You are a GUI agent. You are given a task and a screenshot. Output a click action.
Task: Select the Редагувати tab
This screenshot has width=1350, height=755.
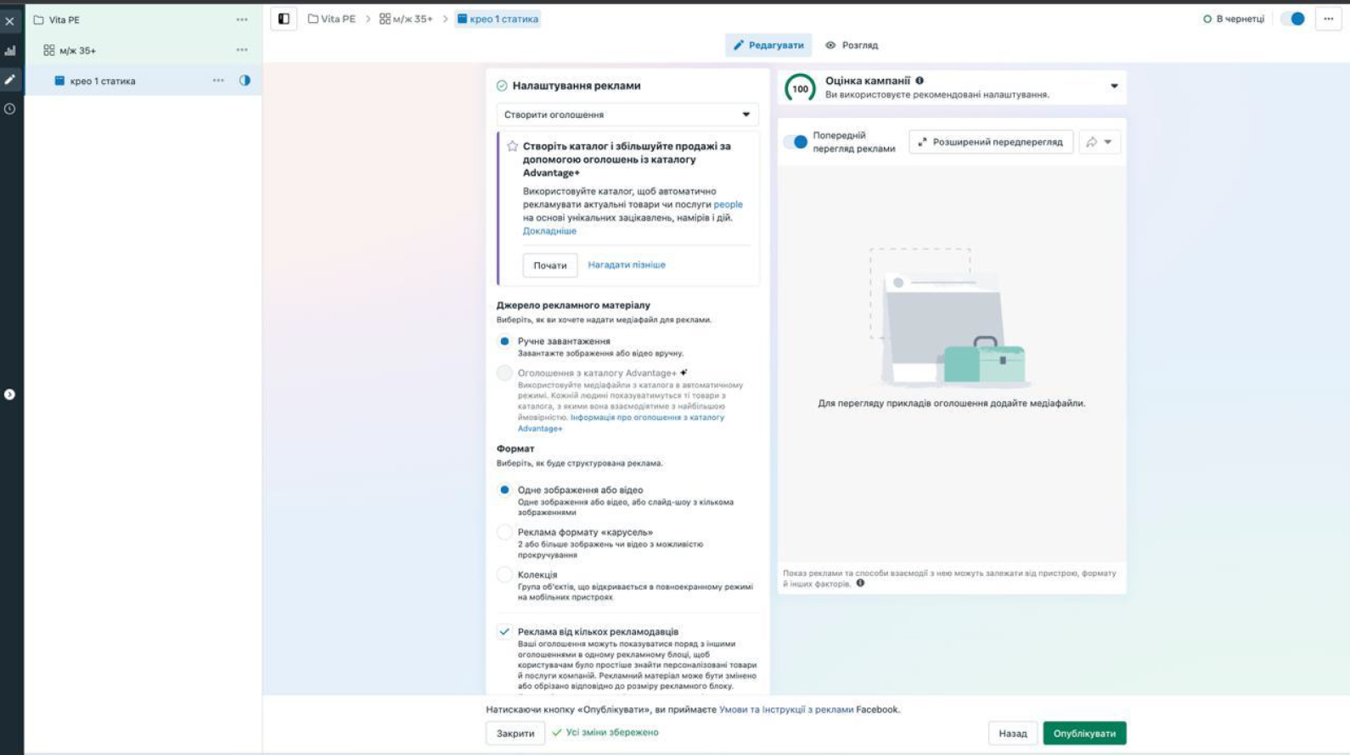768,45
